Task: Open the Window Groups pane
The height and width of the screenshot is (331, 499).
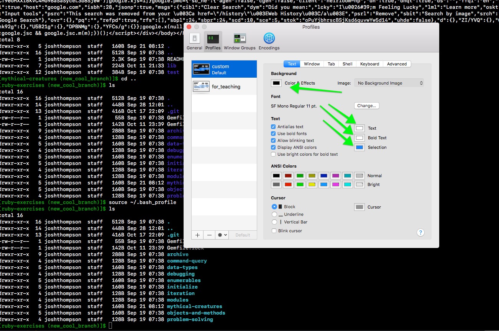Action: click(x=240, y=41)
